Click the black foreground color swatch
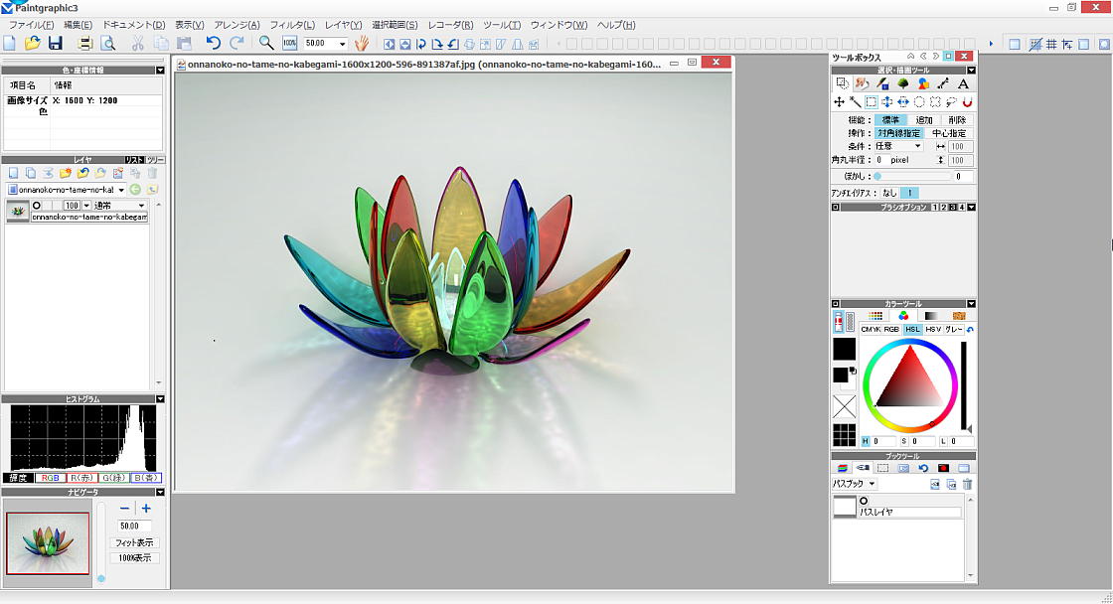The image size is (1113, 604). [844, 349]
